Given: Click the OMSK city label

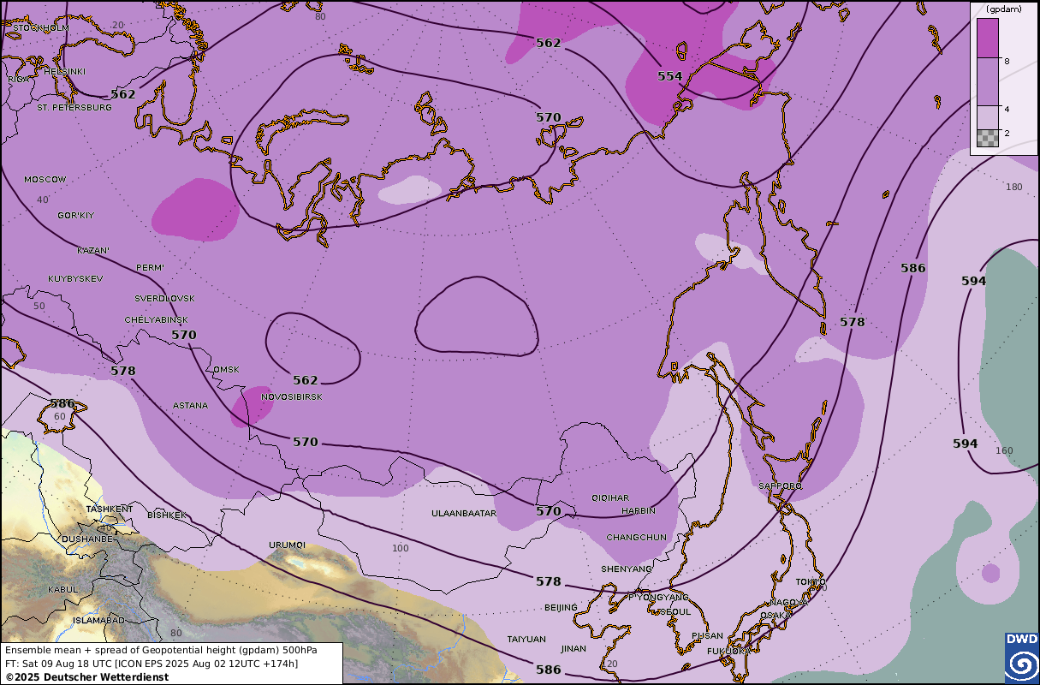Looking at the screenshot, I should coord(227,370).
